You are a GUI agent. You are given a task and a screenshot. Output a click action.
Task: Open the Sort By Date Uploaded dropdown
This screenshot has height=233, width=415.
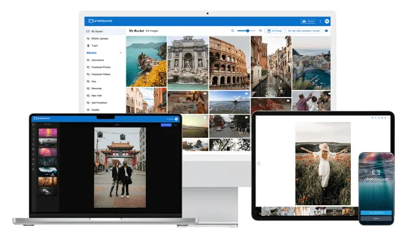pyautogui.click(x=304, y=31)
